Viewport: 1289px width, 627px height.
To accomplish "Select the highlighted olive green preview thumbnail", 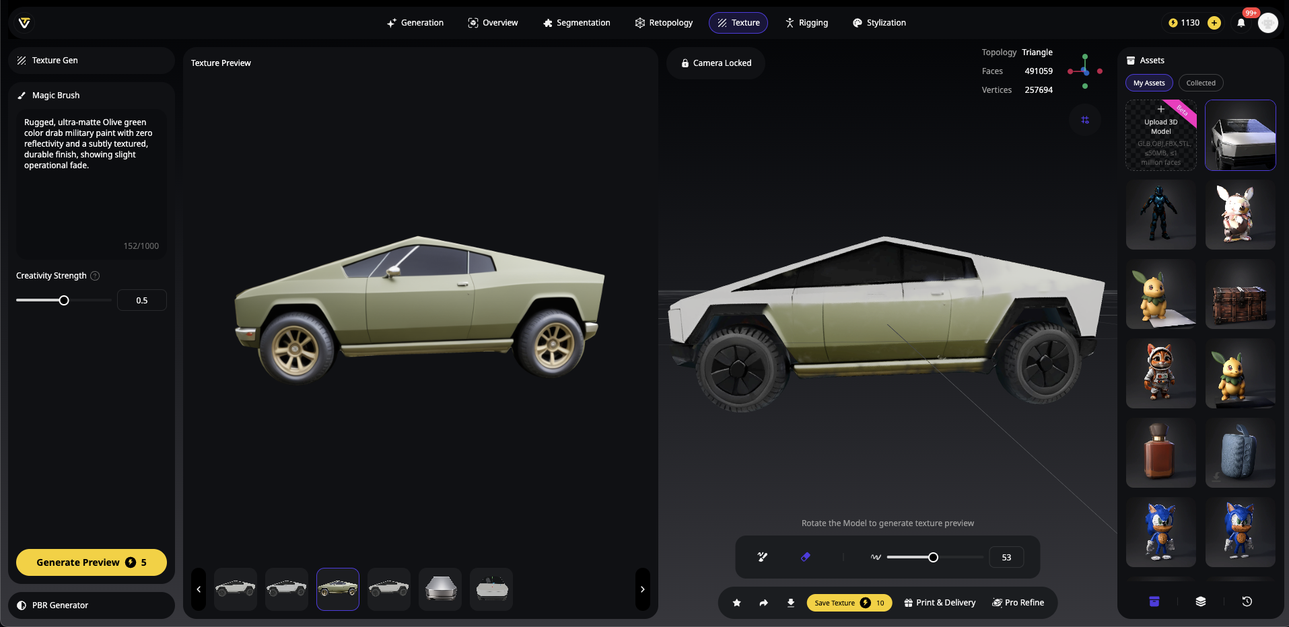I will (x=338, y=589).
